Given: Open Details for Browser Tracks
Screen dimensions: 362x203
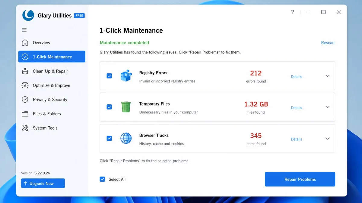Looking at the screenshot, I should click(296, 139).
